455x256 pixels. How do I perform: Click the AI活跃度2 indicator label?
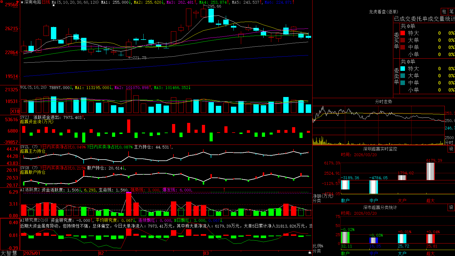(30, 190)
